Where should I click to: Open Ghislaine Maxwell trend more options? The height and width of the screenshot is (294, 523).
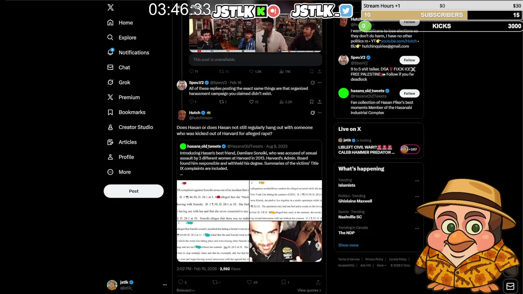tap(417, 196)
